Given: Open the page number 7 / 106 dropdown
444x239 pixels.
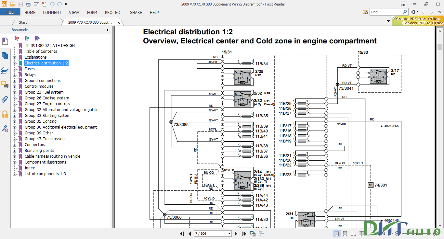Looking at the screenshot, I should (229, 233).
